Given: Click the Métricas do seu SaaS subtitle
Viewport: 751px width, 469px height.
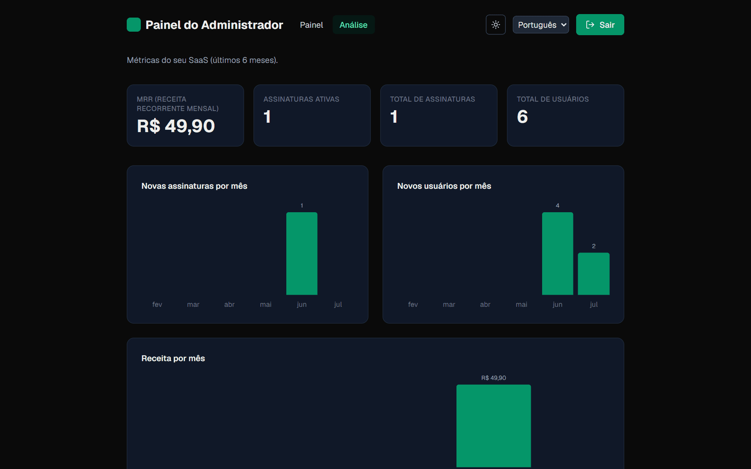Looking at the screenshot, I should tap(202, 60).
